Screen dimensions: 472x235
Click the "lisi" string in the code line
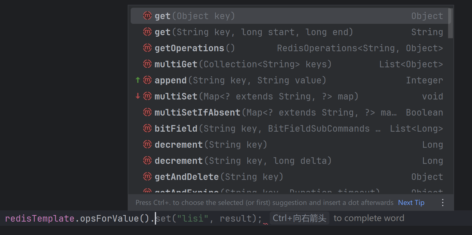coord(192,218)
